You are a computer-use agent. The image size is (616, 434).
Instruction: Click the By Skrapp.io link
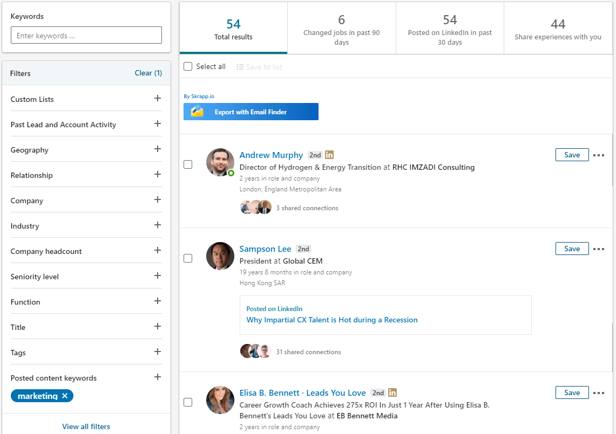click(199, 96)
